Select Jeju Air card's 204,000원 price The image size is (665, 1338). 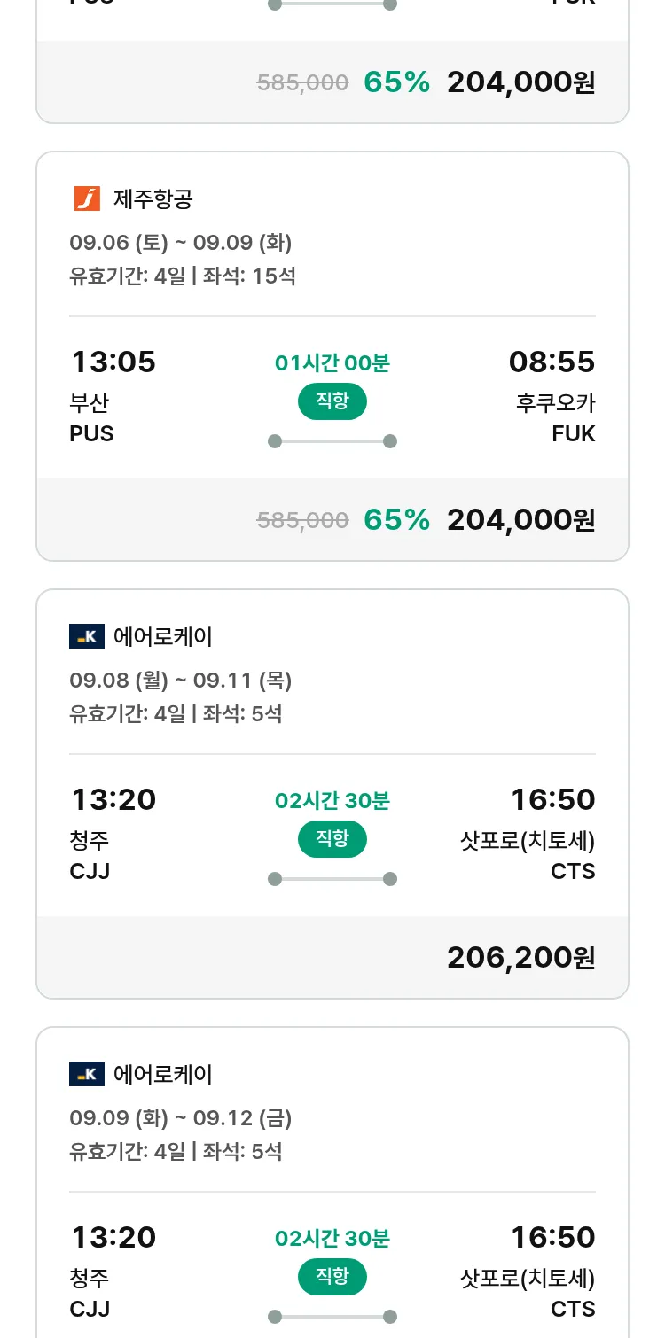tap(520, 519)
